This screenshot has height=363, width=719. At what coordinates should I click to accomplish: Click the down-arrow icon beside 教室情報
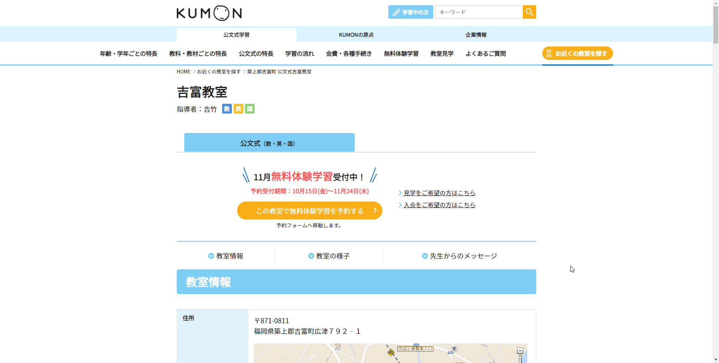[x=211, y=256]
